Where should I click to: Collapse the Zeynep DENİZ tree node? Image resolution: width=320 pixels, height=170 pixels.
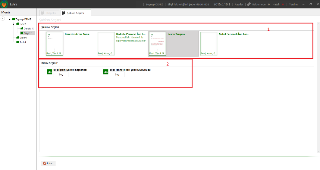coord(9,19)
